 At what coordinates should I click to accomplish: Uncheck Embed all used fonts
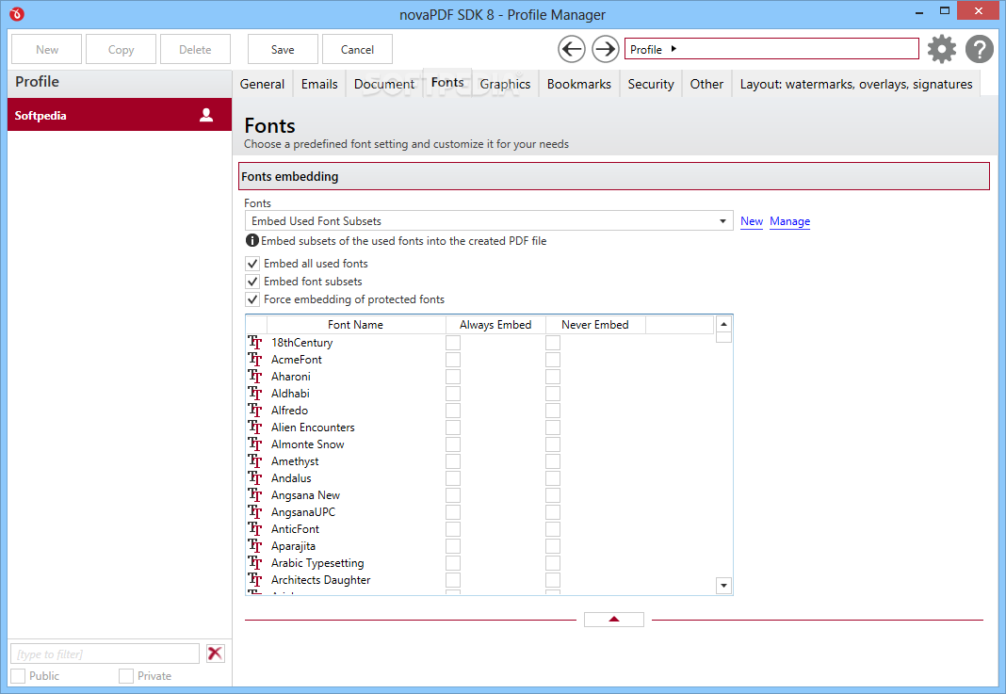(x=252, y=264)
